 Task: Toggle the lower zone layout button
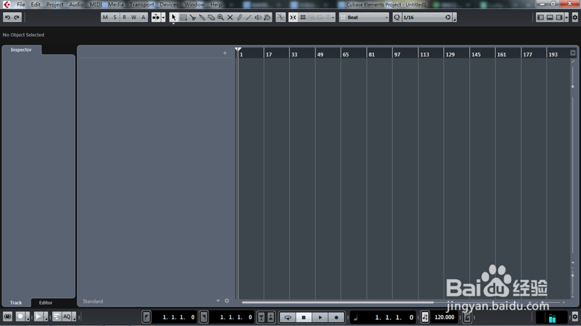click(550, 17)
